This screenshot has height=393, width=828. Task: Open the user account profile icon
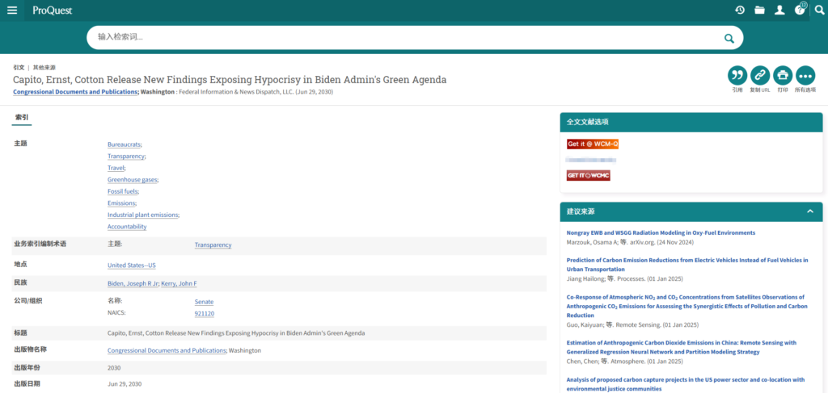(x=779, y=10)
